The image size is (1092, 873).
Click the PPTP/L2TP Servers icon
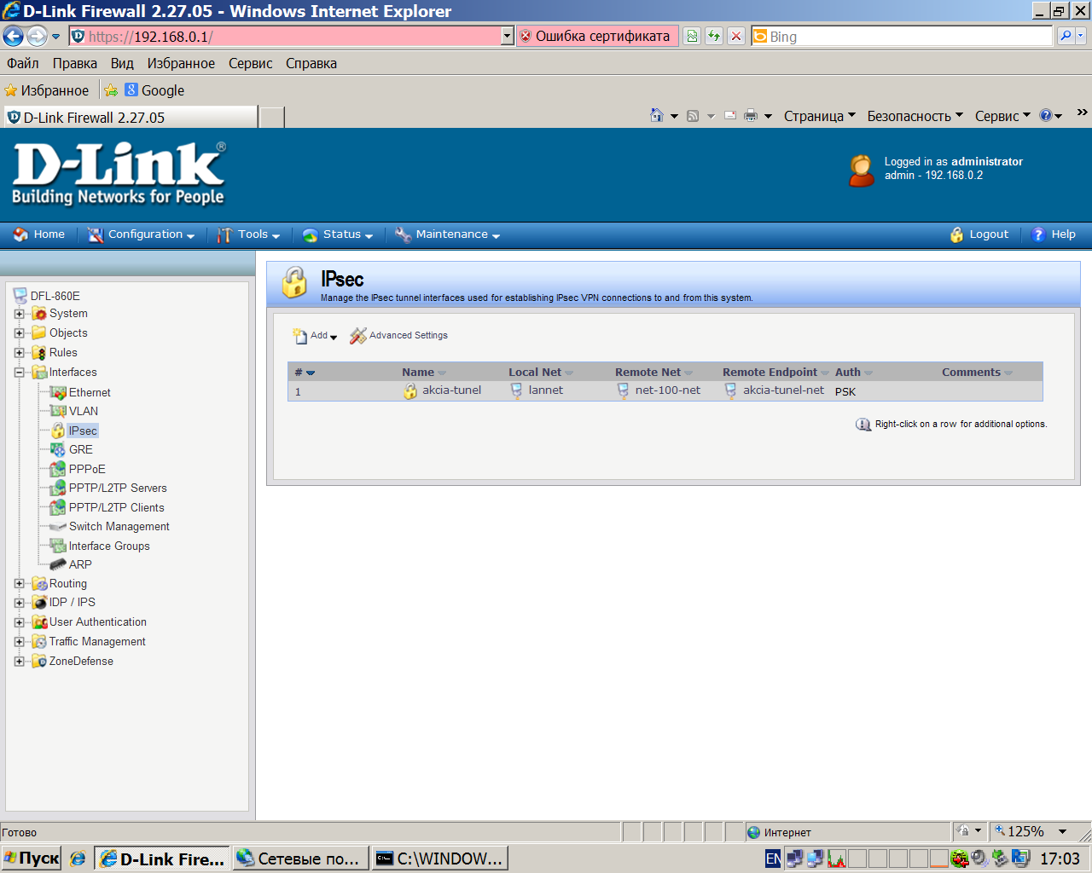click(x=58, y=488)
